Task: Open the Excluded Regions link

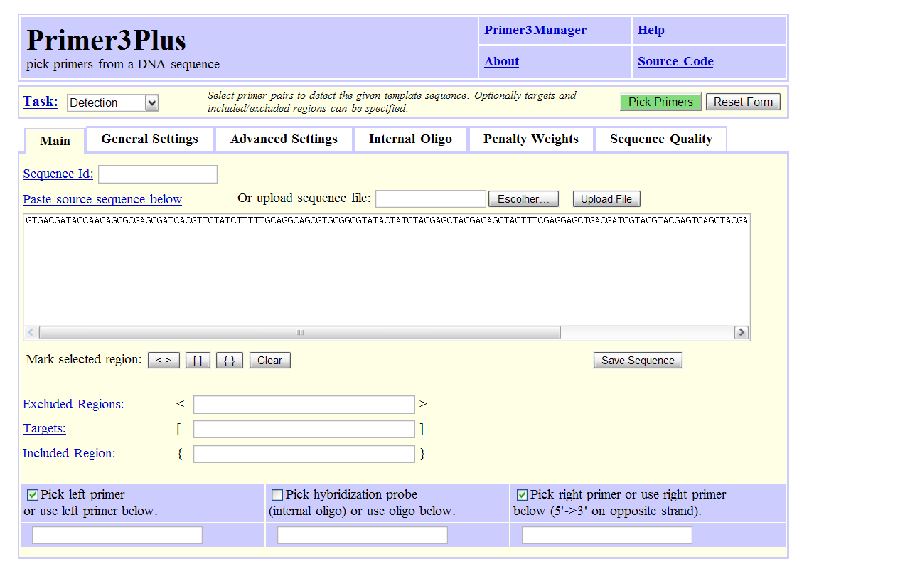Action: point(73,404)
